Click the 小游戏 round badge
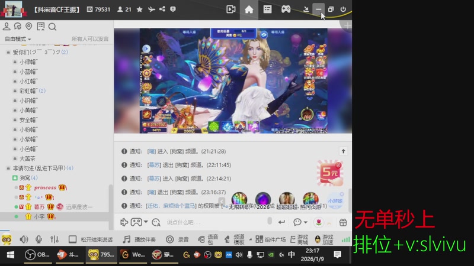 click(x=335, y=201)
